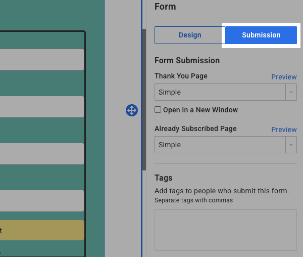Enable Open in a New Window checkbox
Screen dimensions: 303x257
pyautogui.click(x=158, y=110)
